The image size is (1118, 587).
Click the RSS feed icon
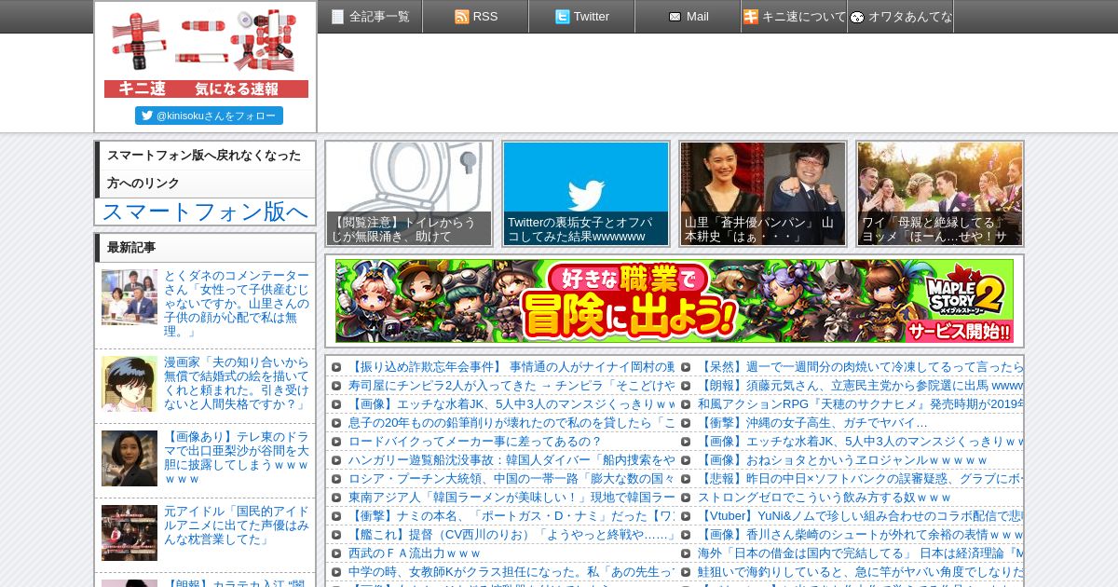(x=461, y=17)
